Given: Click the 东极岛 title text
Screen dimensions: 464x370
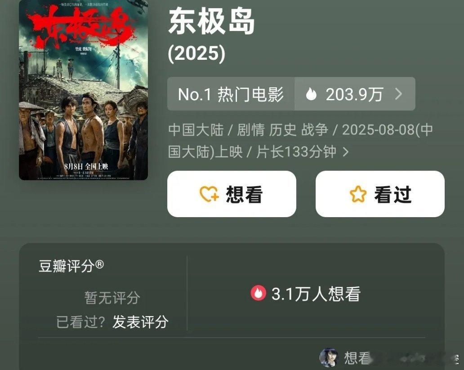Looking at the screenshot, I should pos(211,21).
